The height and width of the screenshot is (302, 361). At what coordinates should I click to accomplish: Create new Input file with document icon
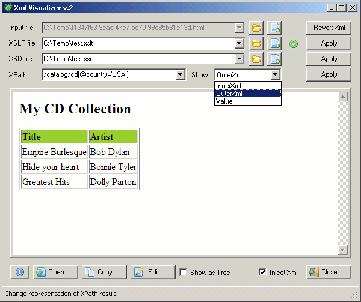tap(274, 28)
